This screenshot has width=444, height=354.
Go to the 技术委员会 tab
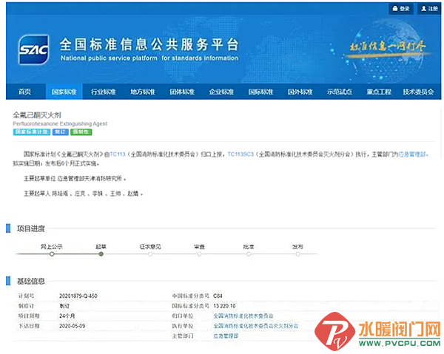coord(419,92)
